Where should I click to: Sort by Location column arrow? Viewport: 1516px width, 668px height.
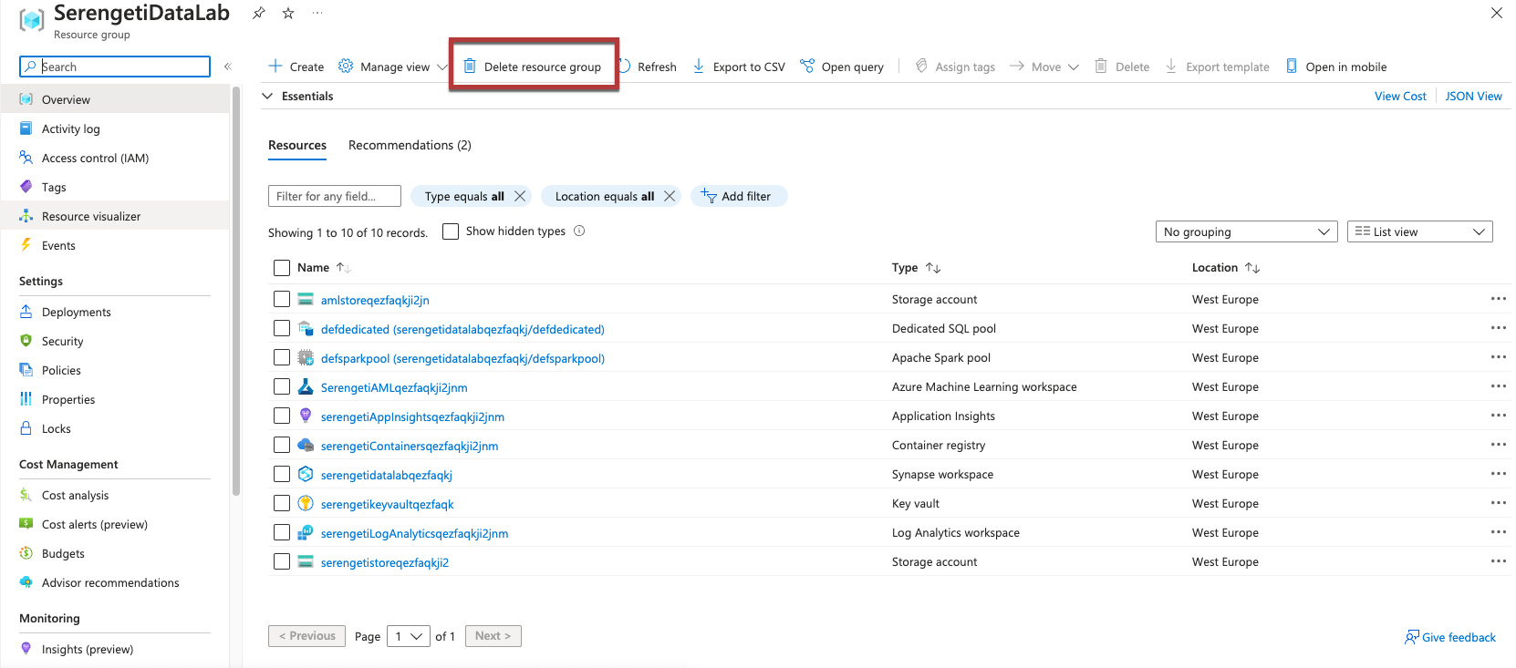click(x=1252, y=267)
